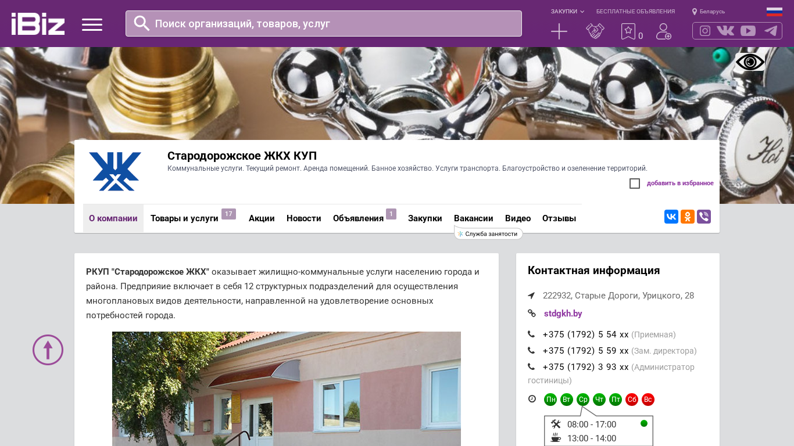View the Вакансии tab
Screen dimensions: 794x446
point(474,218)
